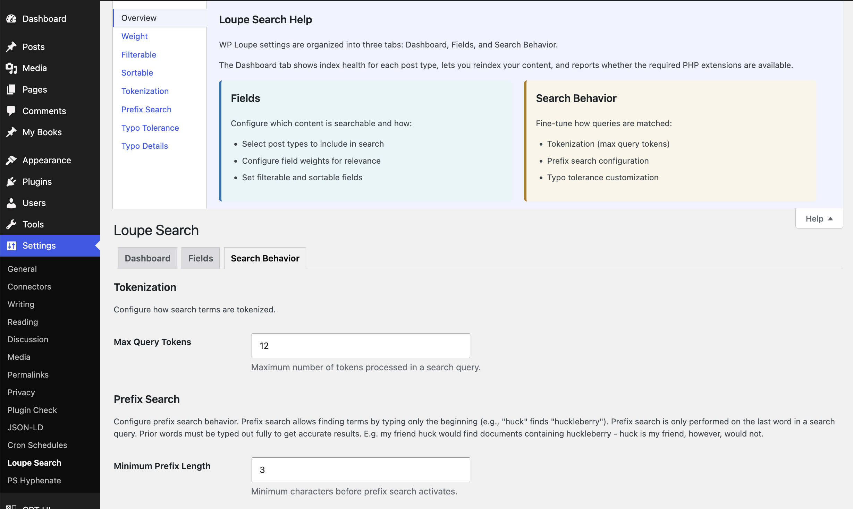Click the Tools wrench icon
The image size is (853, 509).
click(x=11, y=224)
